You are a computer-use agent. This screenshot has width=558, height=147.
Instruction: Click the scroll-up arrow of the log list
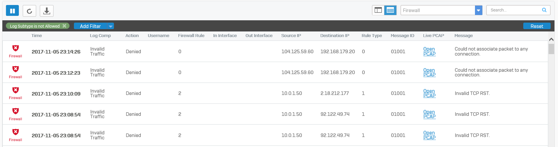pyautogui.click(x=552, y=39)
